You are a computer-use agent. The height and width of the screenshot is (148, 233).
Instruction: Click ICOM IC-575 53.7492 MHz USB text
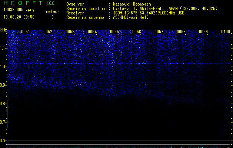click(x=149, y=13)
